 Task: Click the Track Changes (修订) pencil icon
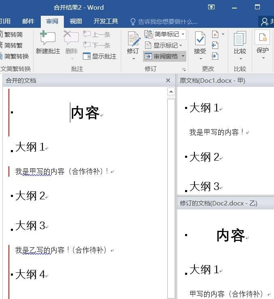pos(134,39)
